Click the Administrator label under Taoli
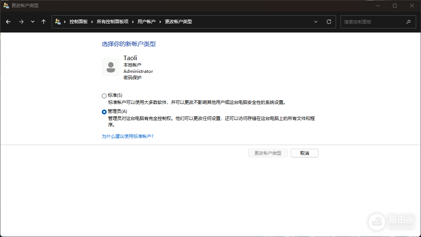 coord(138,71)
